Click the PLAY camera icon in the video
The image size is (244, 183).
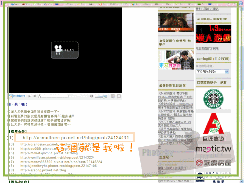[65, 50]
